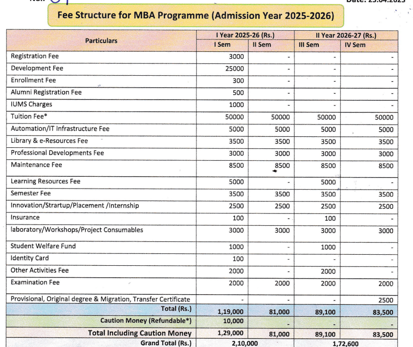Select the III Sem column header

tap(309, 45)
